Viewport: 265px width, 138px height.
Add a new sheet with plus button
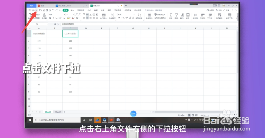pyautogui.click(x=64, y=112)
